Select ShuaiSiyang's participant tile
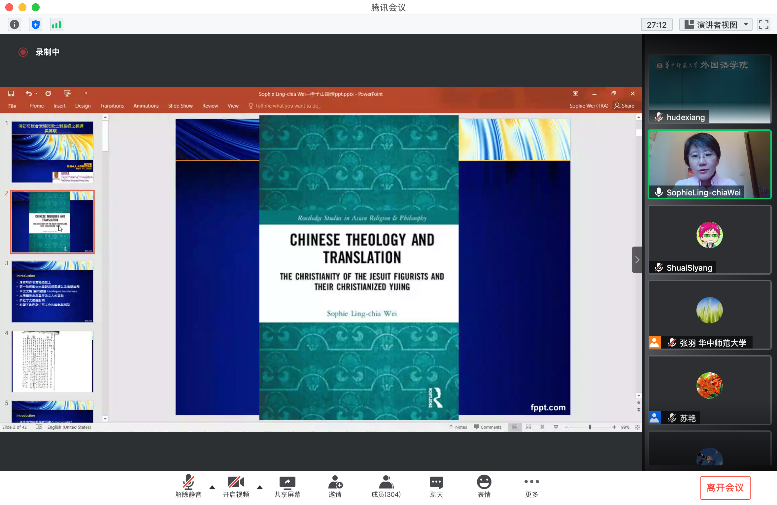Viewport: 777px width, 505px height. [x=709, y=240]
